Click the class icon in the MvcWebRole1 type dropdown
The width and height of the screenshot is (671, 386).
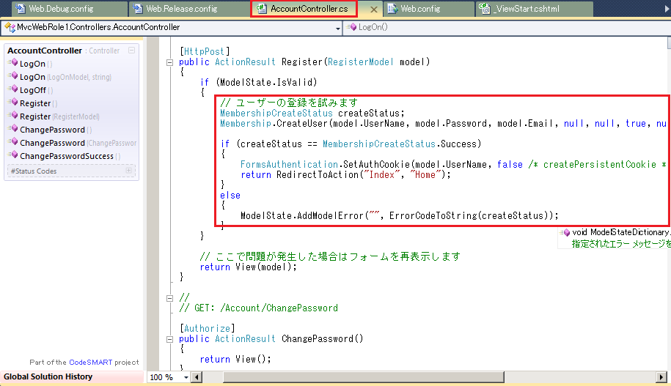coord(10,27)
